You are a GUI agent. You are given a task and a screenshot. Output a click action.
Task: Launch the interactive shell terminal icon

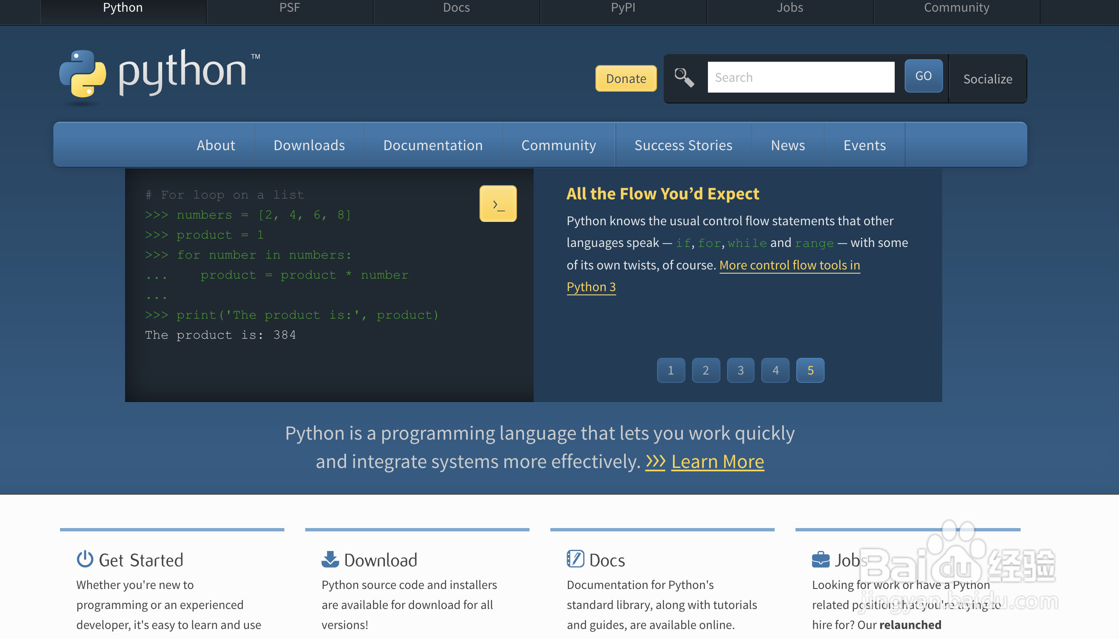(498, 204)
